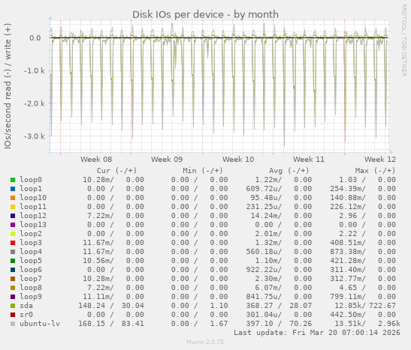
Task: Click the 'sda' device name
Action: [x=26, y=306]
